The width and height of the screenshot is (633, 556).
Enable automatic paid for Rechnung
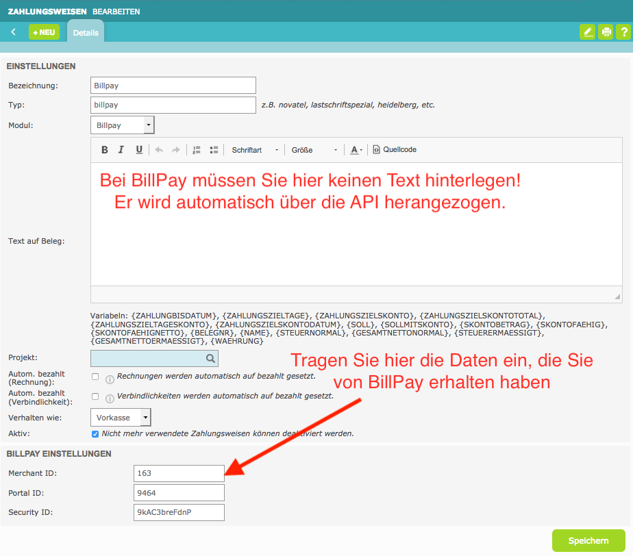click(x=95, y=377)
